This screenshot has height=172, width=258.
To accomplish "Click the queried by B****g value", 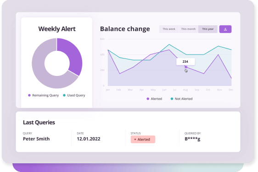I will tap(192, 139).
